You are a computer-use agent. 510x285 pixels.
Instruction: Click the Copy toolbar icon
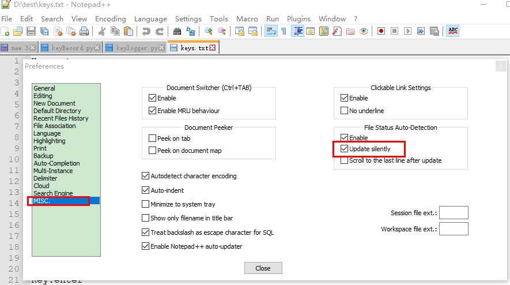[x=115, y=31]
